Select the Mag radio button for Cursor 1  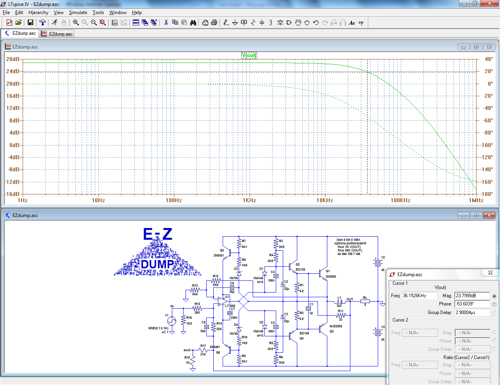click(494, 296)
